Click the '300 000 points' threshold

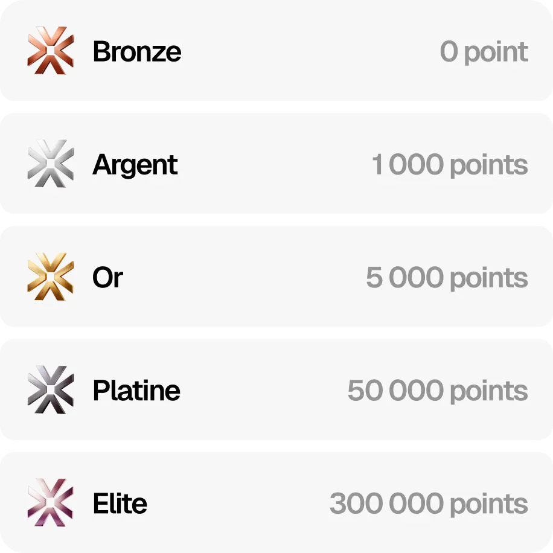coord(429,504)
